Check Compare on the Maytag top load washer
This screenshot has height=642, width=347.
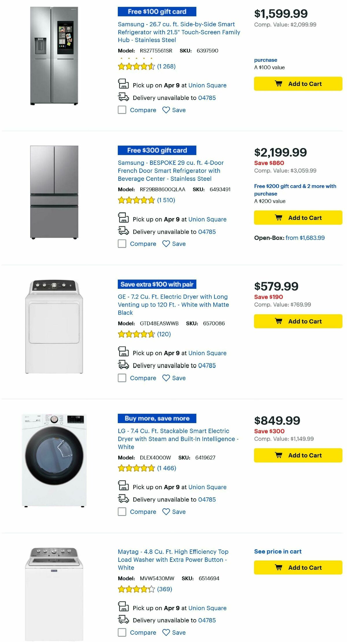122,632
